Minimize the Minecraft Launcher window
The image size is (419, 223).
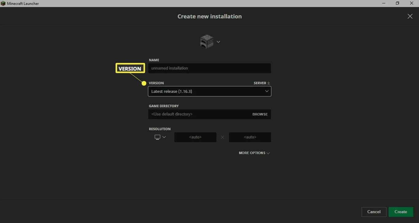tap(383, 3)
